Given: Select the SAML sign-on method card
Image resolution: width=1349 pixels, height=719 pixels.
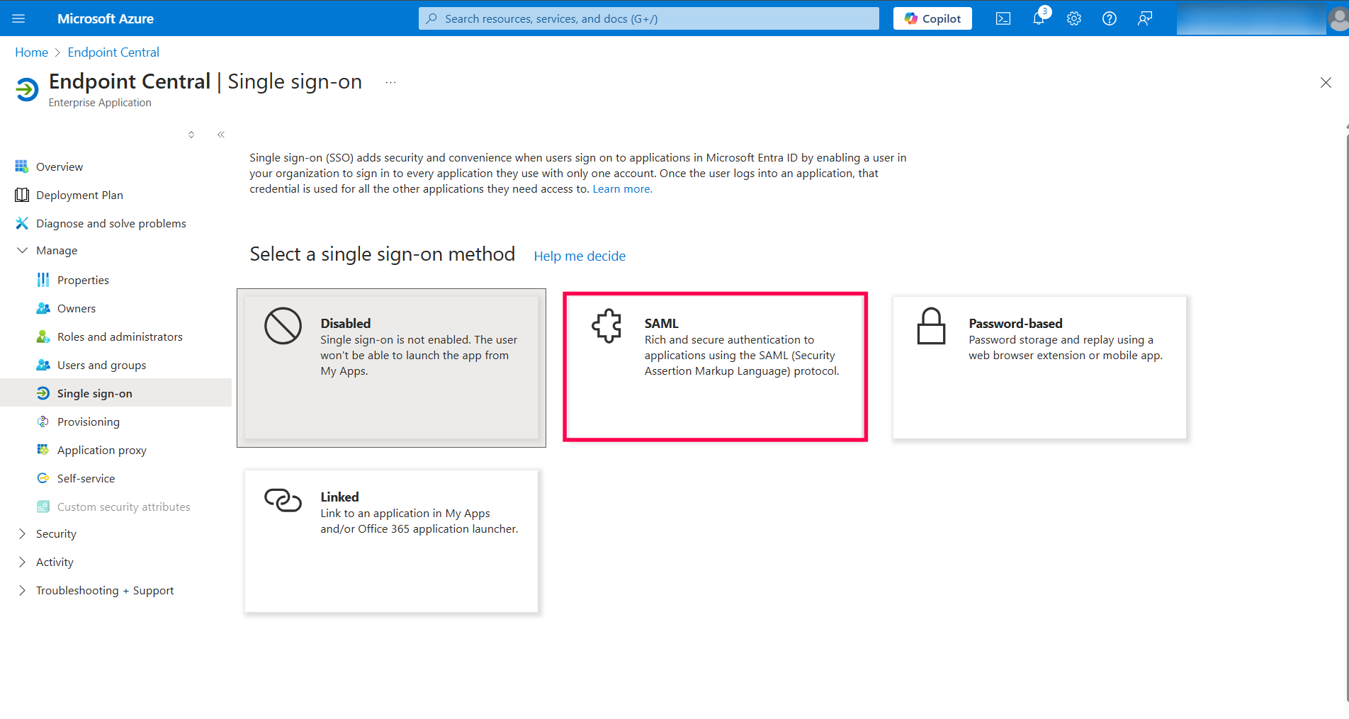Looking at the screenshot, I should click(x=715, y=367).
